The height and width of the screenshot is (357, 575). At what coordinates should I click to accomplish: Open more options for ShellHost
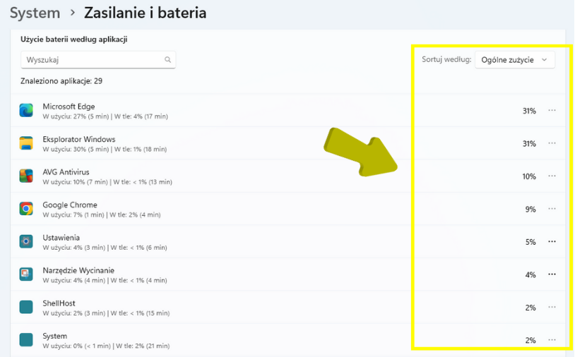[x=552, y=308]
